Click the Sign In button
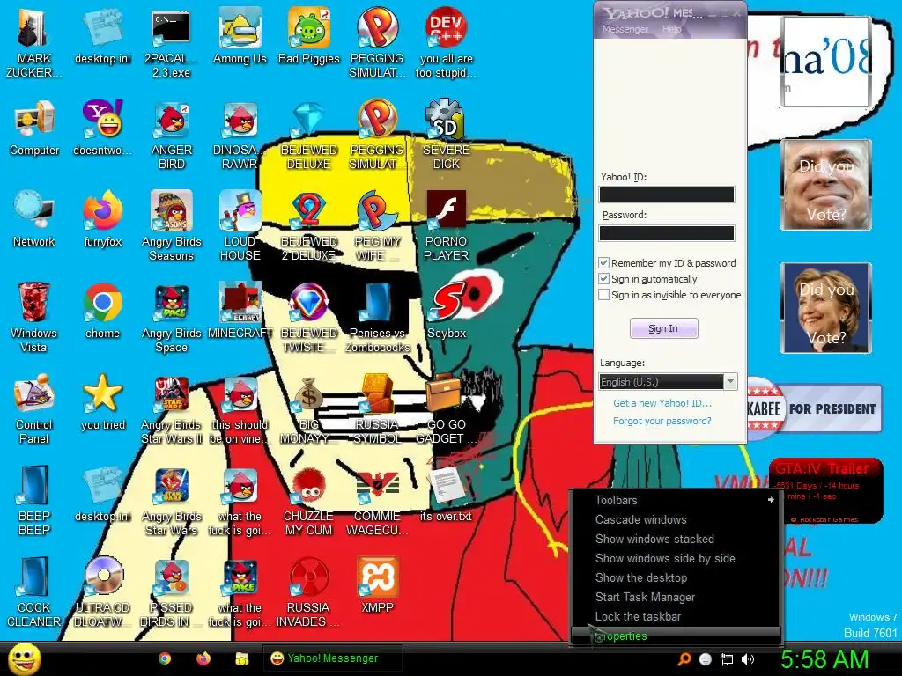 tap(664, 328)
